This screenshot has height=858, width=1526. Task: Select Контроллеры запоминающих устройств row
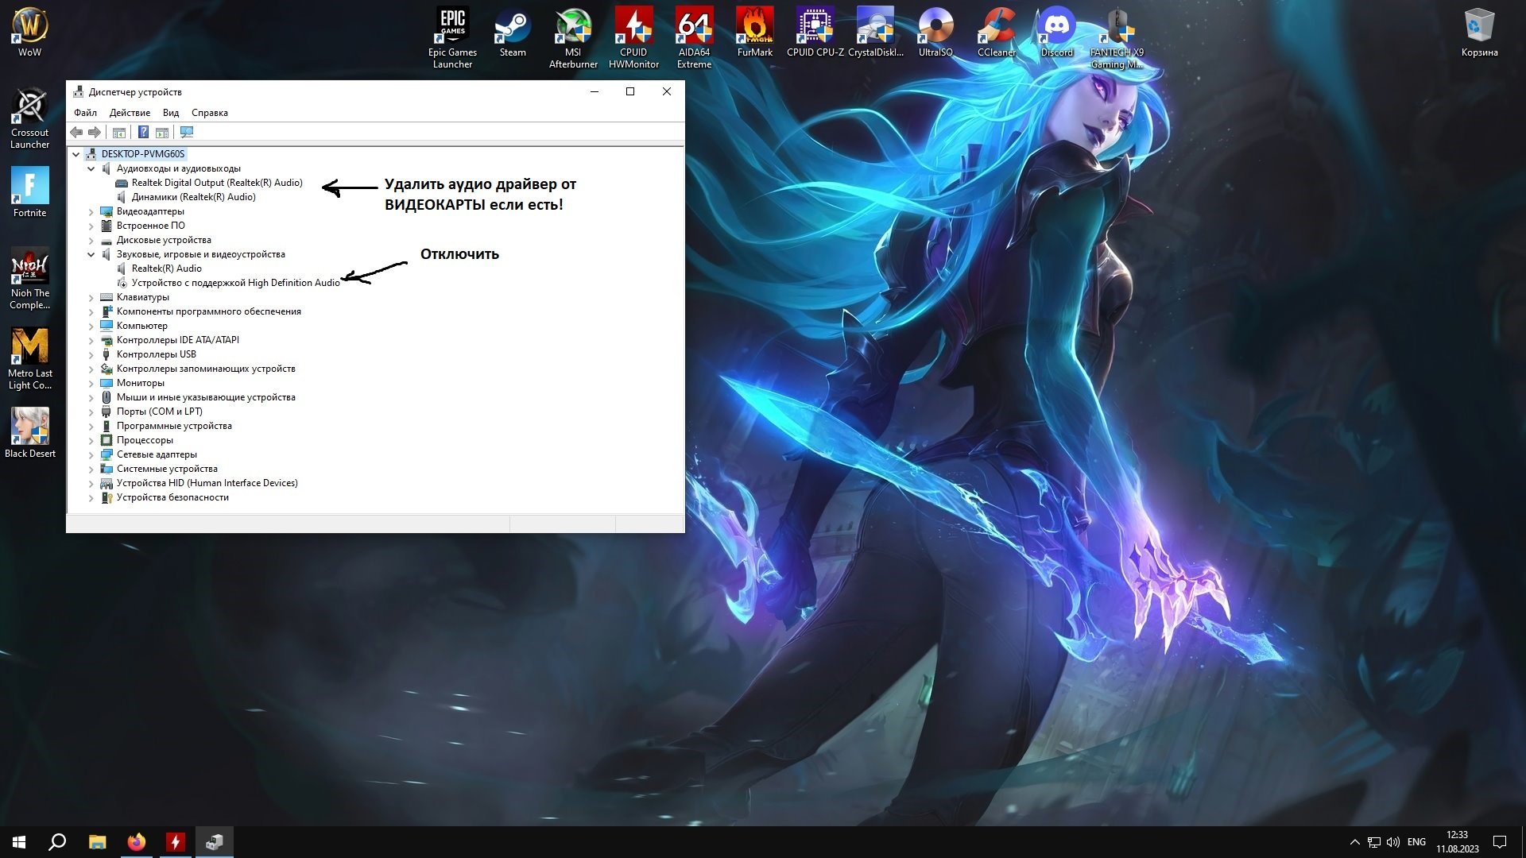205,369
